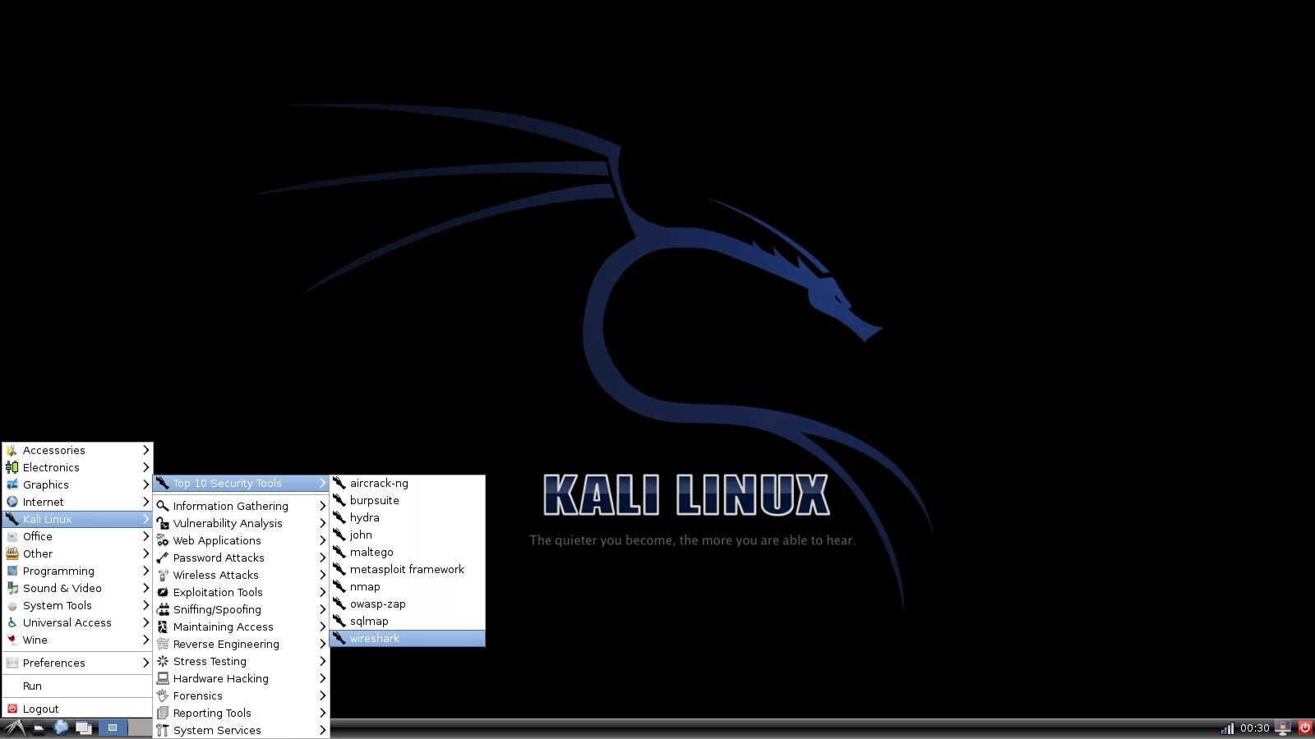The width and height of the screenshot is (1315, 739).
Task: Open the file manager taskbar launcher
Action: pyautogui.click(x=39, y=728)
